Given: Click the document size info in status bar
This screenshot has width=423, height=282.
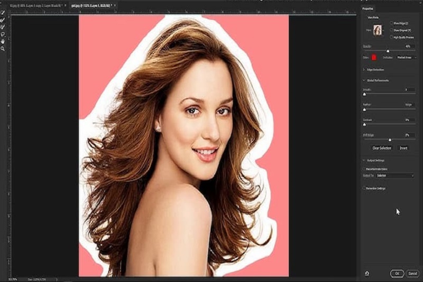Looking at the screenshot, I should coord(37,279).
